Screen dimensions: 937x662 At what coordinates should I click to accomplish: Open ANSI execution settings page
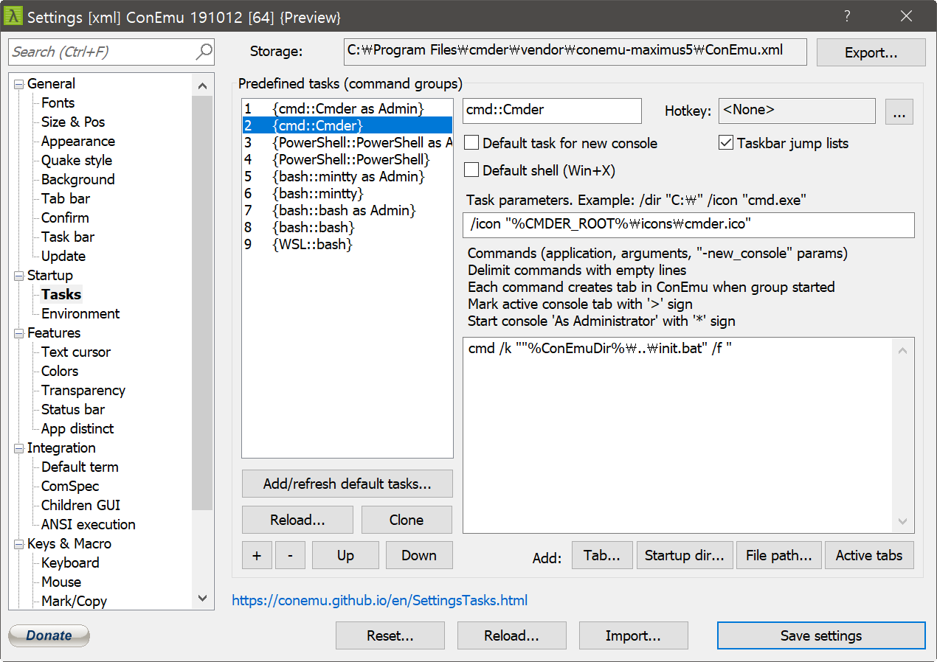click(x=89, y=524)
